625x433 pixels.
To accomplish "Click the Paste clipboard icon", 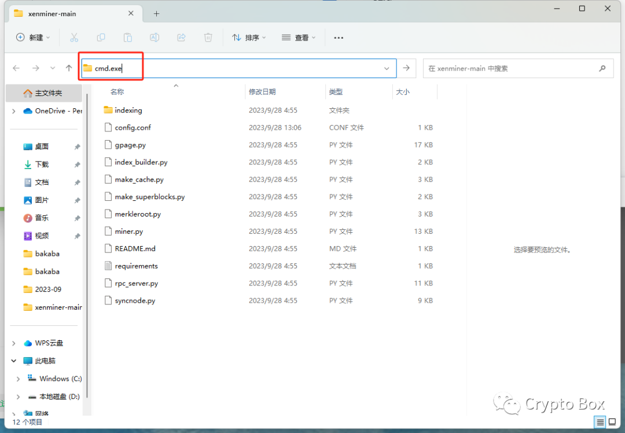I will pos(127,38).
